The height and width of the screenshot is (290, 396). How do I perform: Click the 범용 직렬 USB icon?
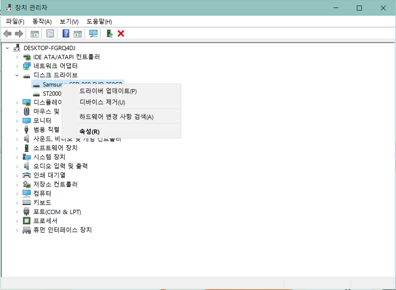(26, 130)
